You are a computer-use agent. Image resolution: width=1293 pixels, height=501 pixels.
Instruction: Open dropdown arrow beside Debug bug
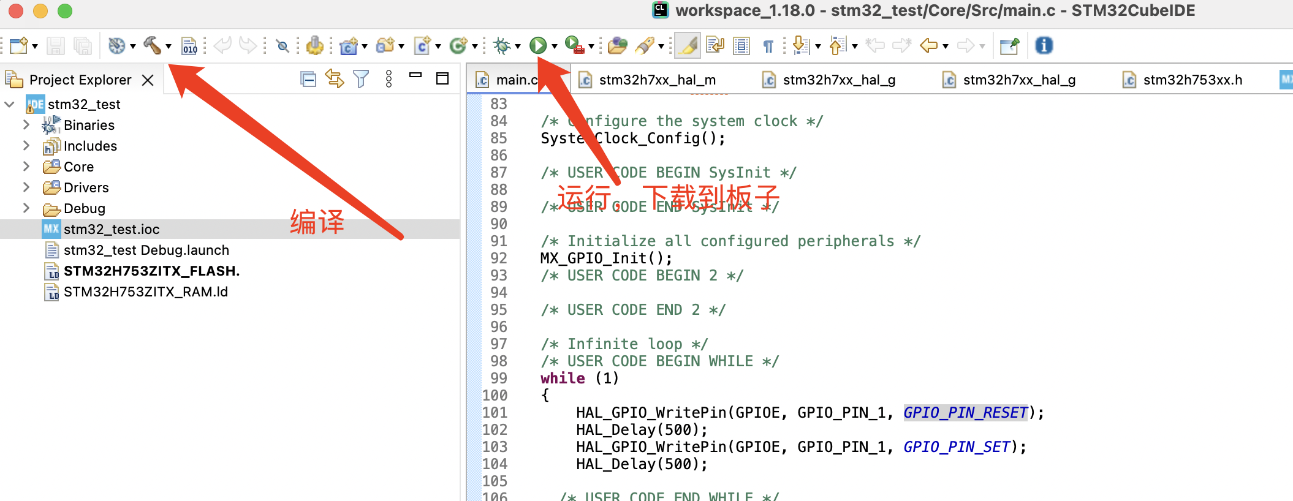click(x=518, y=47)
